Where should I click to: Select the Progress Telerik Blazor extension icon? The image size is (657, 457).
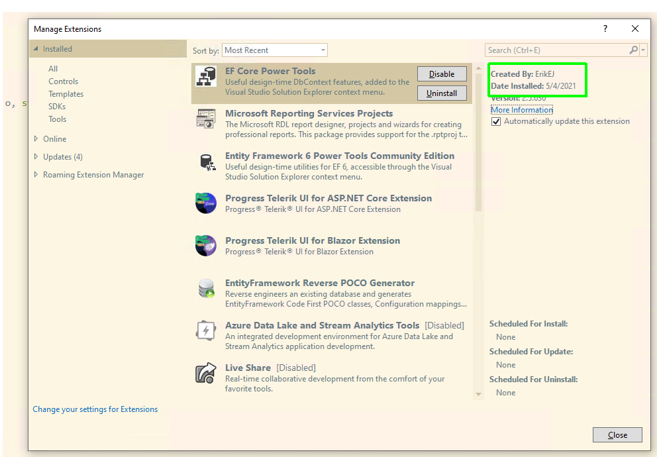coord(207,245)
